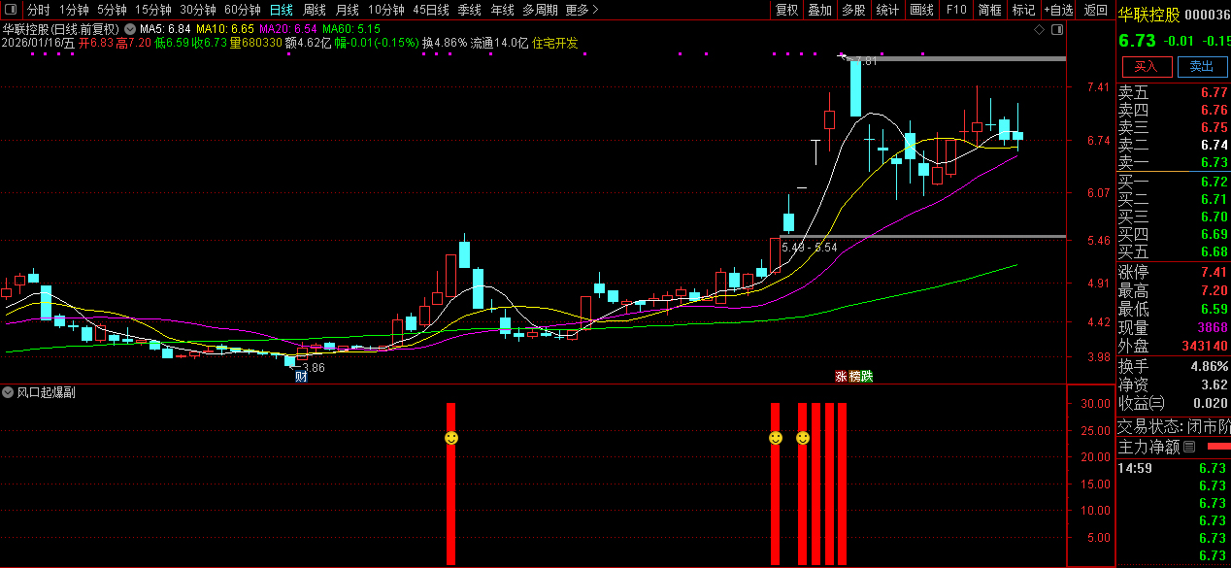Add stock with +自选 button

tap(1059, 10)
